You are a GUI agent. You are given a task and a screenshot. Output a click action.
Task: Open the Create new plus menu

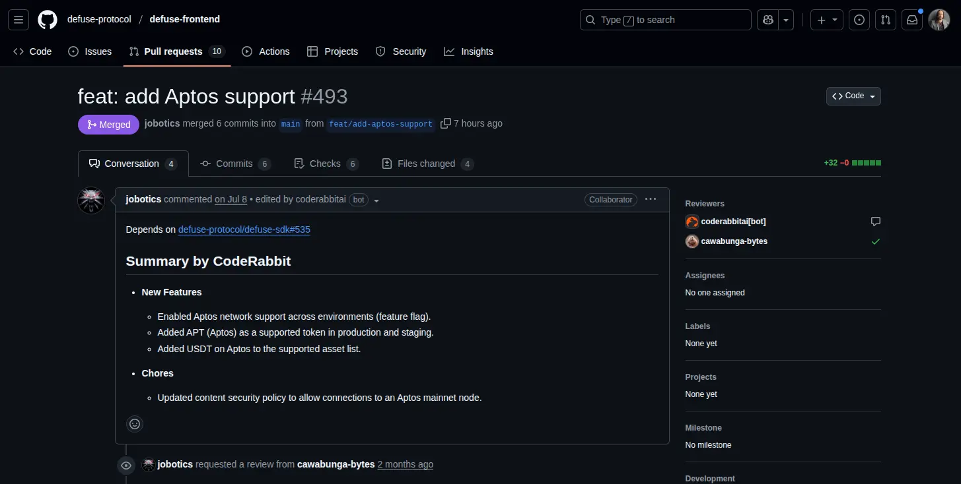827,20
